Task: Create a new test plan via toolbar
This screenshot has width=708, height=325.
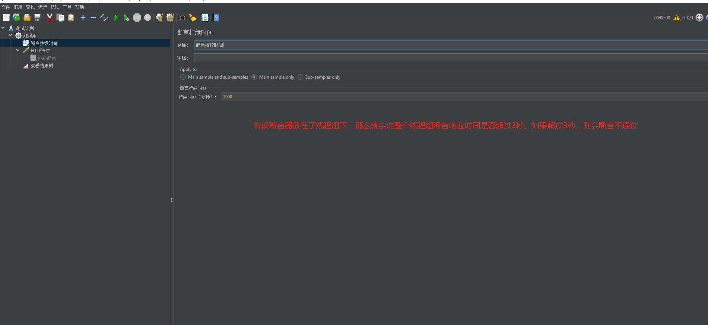Action: pos(6,18)
